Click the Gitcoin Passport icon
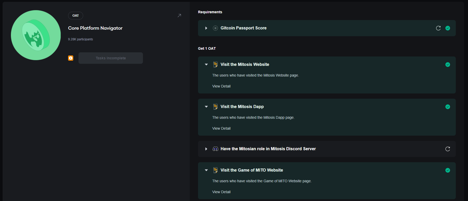Screen dimensions: 468x201 coord(215,28)
